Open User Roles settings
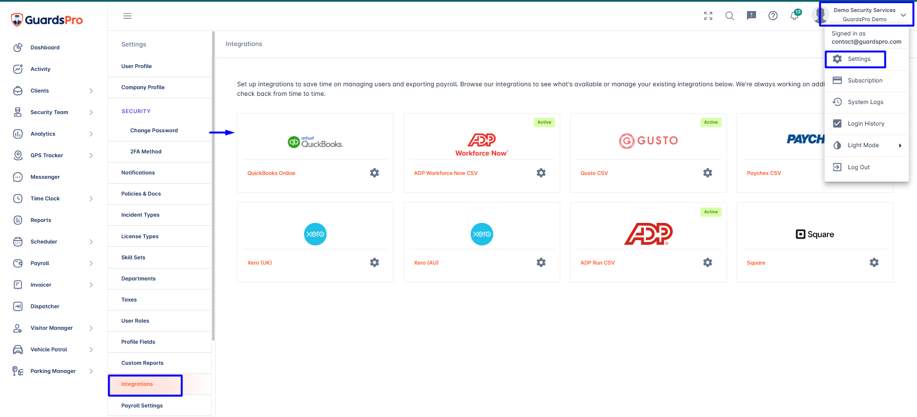This screenshot has width=917, height=417. click(159, 321)
